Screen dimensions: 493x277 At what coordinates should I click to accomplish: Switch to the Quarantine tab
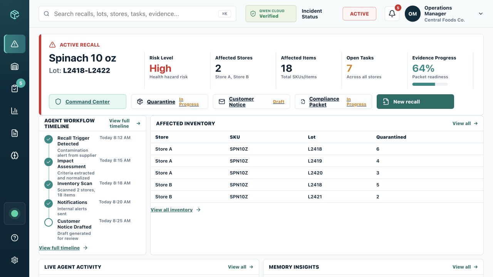click(169, 102)
